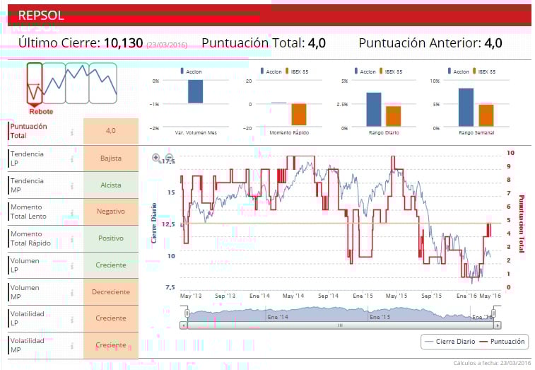The image size is (535, 370).
Task: Click the small chart icon in Puntuación Total row
Action: tap(72, 132)
